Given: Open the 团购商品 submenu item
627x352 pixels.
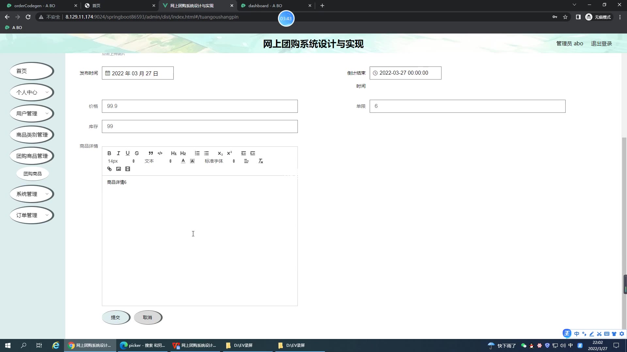Looking at the screenshot, I should click(x=33, y=174).
